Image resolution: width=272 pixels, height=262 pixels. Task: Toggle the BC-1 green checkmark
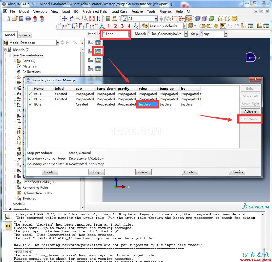30,94
